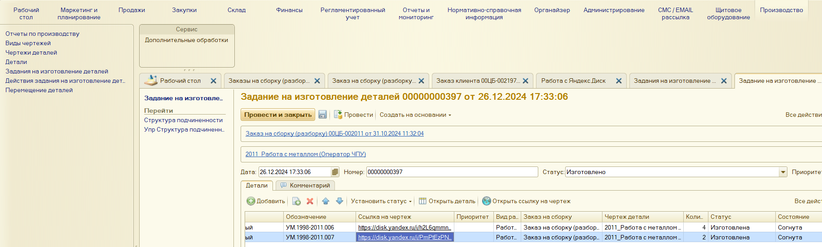Click the Открыть деталь table icon

point(422,201)
